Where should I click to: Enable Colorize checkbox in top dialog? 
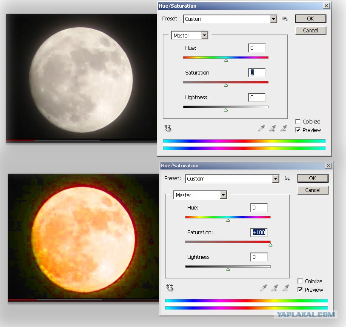(298, 121)
